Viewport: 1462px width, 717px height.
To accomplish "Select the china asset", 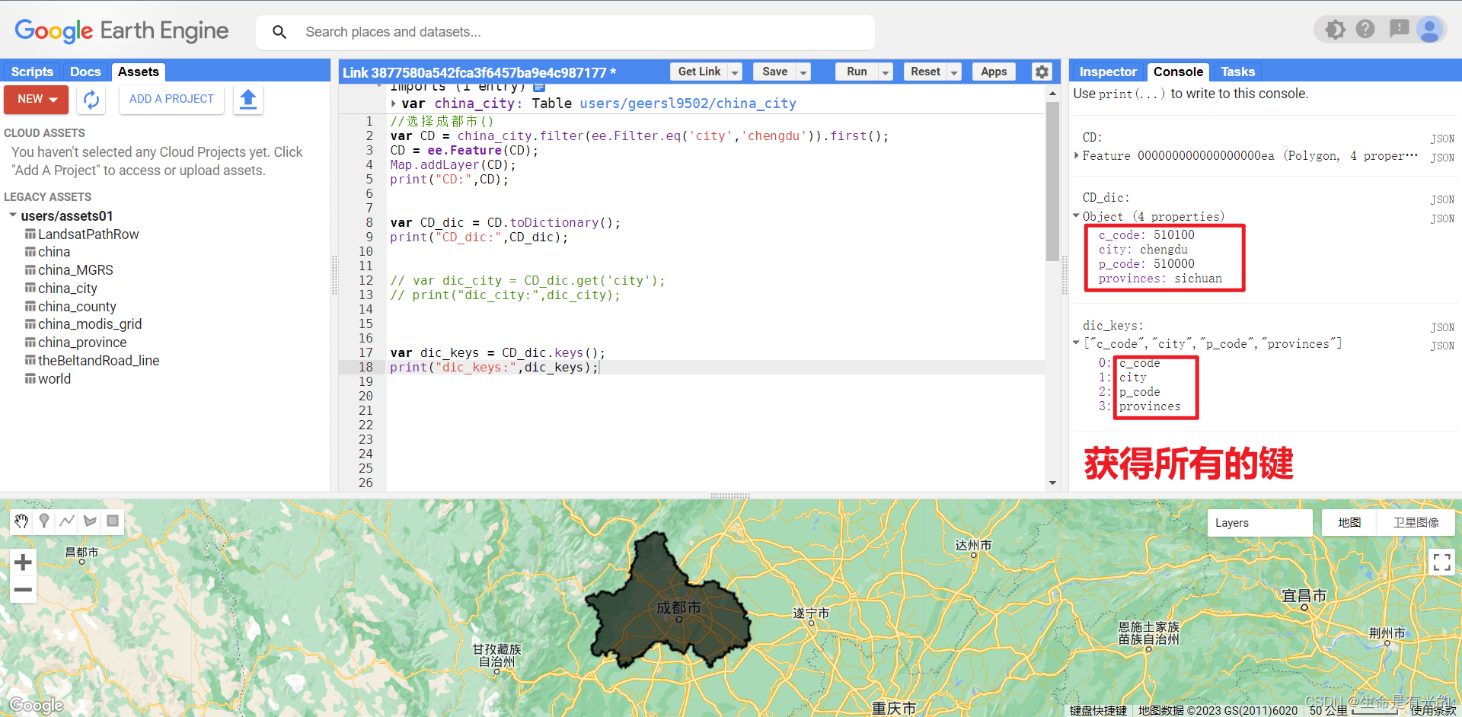I will click(x=54, y=251).
